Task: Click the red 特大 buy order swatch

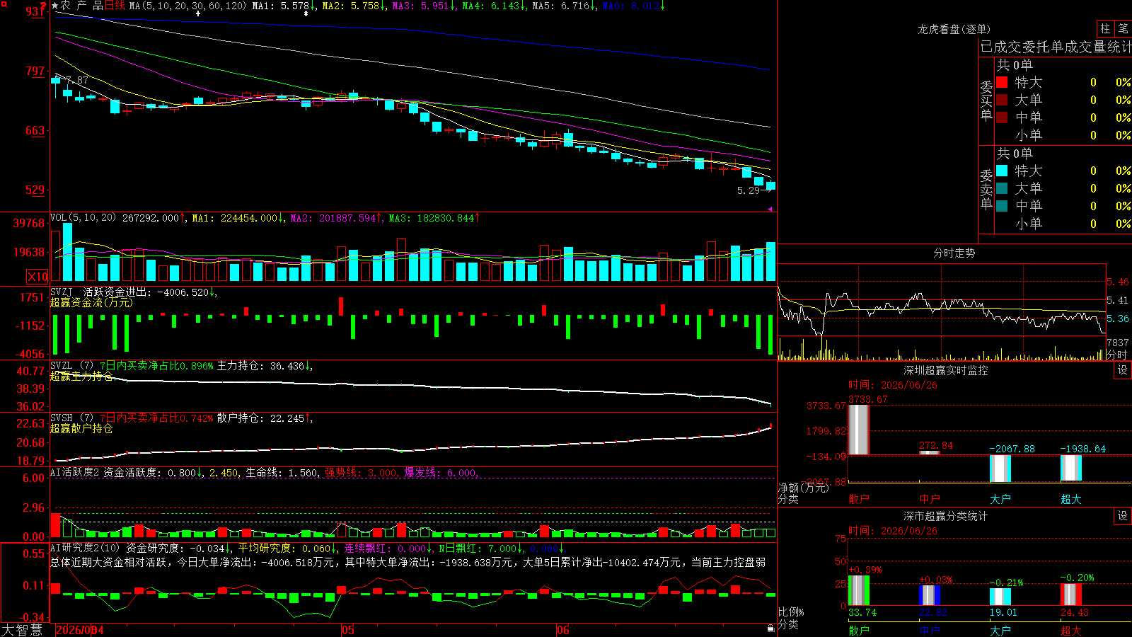Action: click(1002, 82)
